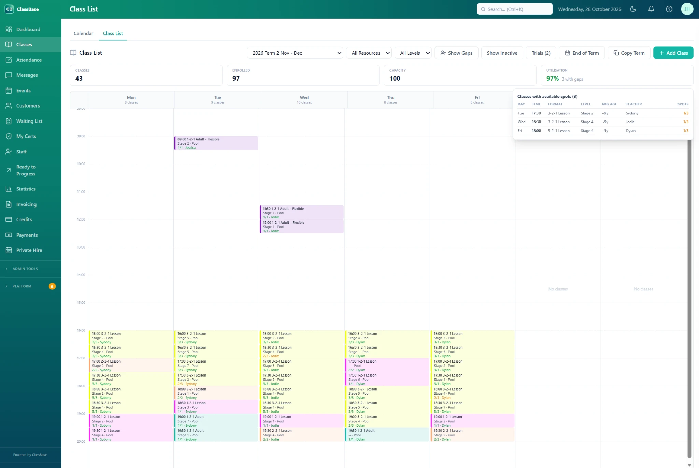Open the All Levels dropdown
This screenshot has width=699, height=468.
pos(413,53)
